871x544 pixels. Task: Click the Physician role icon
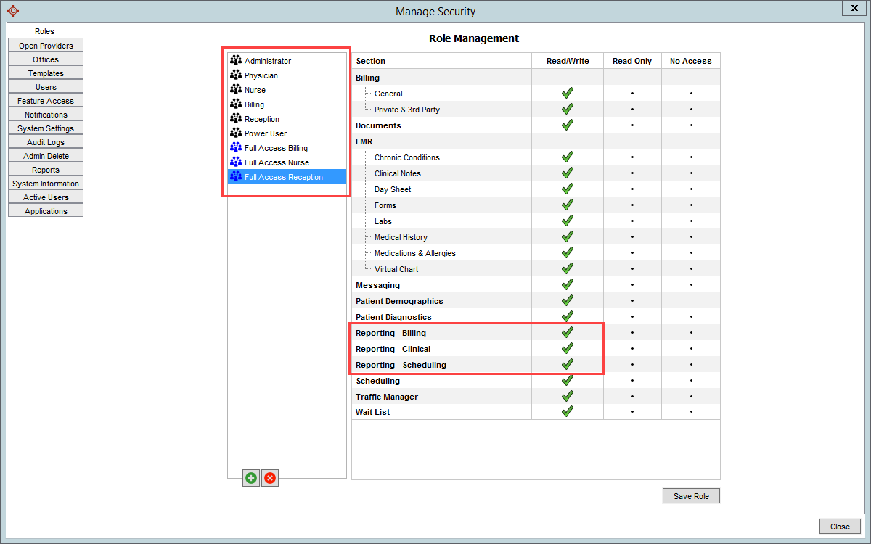tap(235, 75)
